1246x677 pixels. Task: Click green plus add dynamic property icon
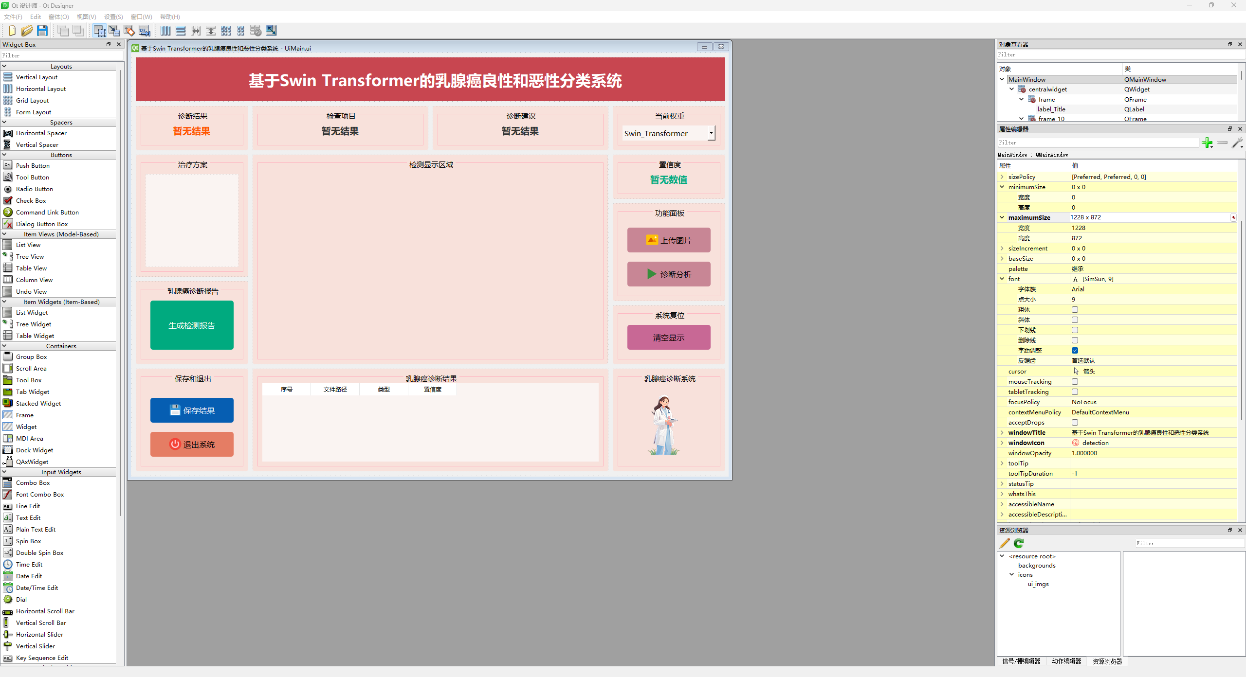tap(1207, 143)
